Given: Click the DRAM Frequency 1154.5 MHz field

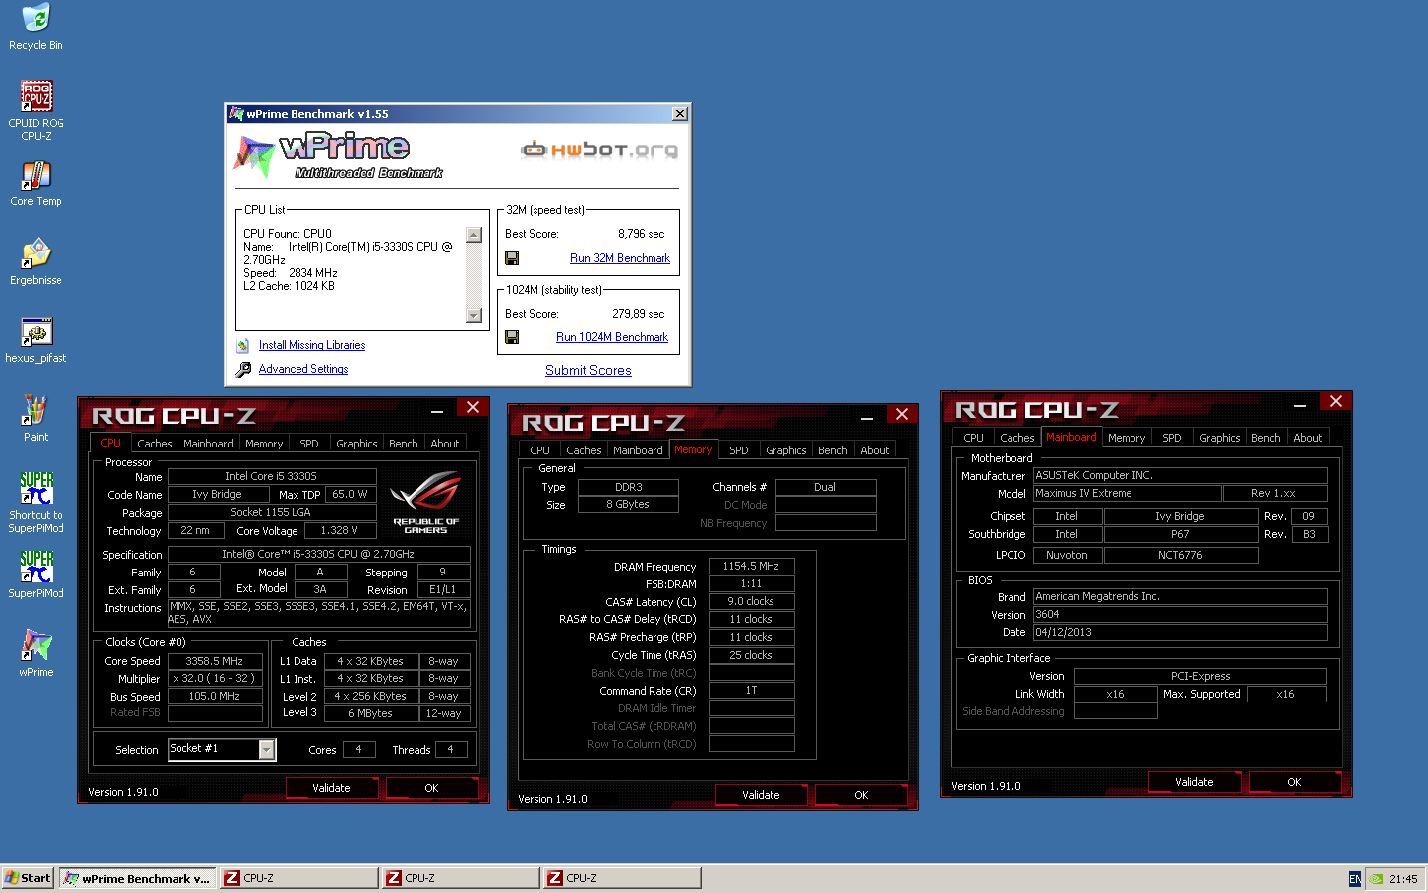Looking at the screenshot, I should tap(752, 566).
